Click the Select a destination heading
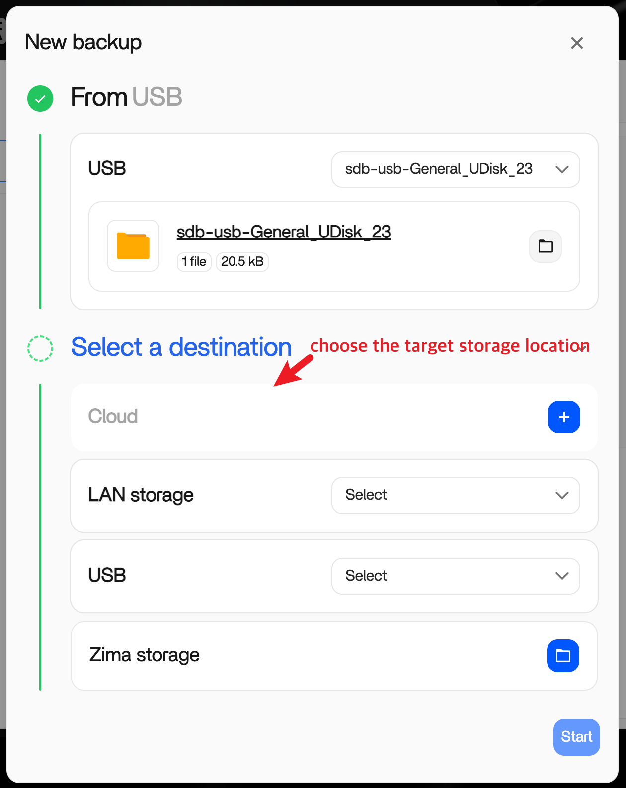This screenshot has width=626, height=788. 181,347
